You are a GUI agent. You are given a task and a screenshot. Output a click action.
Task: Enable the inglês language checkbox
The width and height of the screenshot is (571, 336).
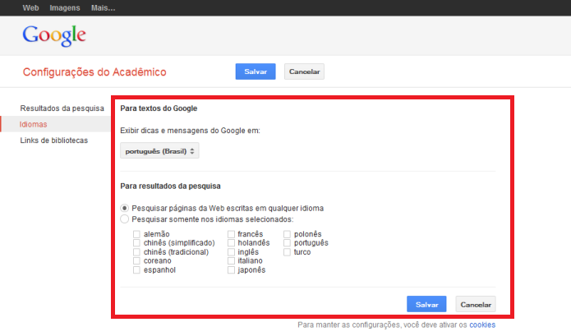(231, 252)
